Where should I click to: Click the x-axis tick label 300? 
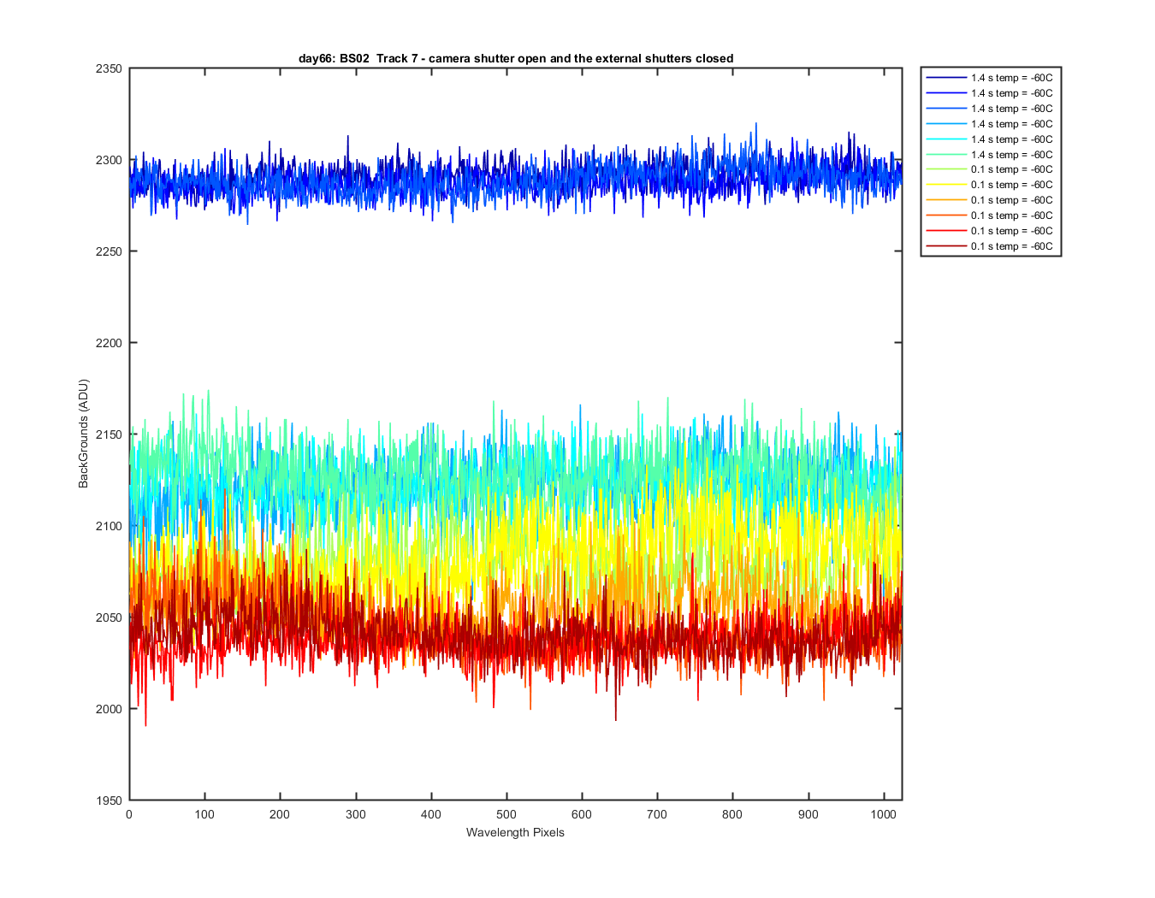pyautogui.click(x=355, y=814)
